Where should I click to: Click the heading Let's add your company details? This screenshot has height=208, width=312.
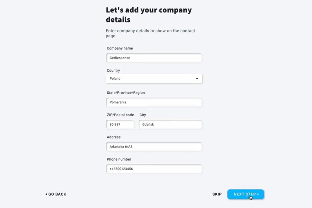[149, 15]
